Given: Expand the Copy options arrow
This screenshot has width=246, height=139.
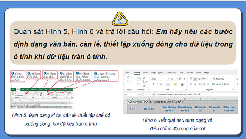Looking at the screenshot, I should coord(147,82).
